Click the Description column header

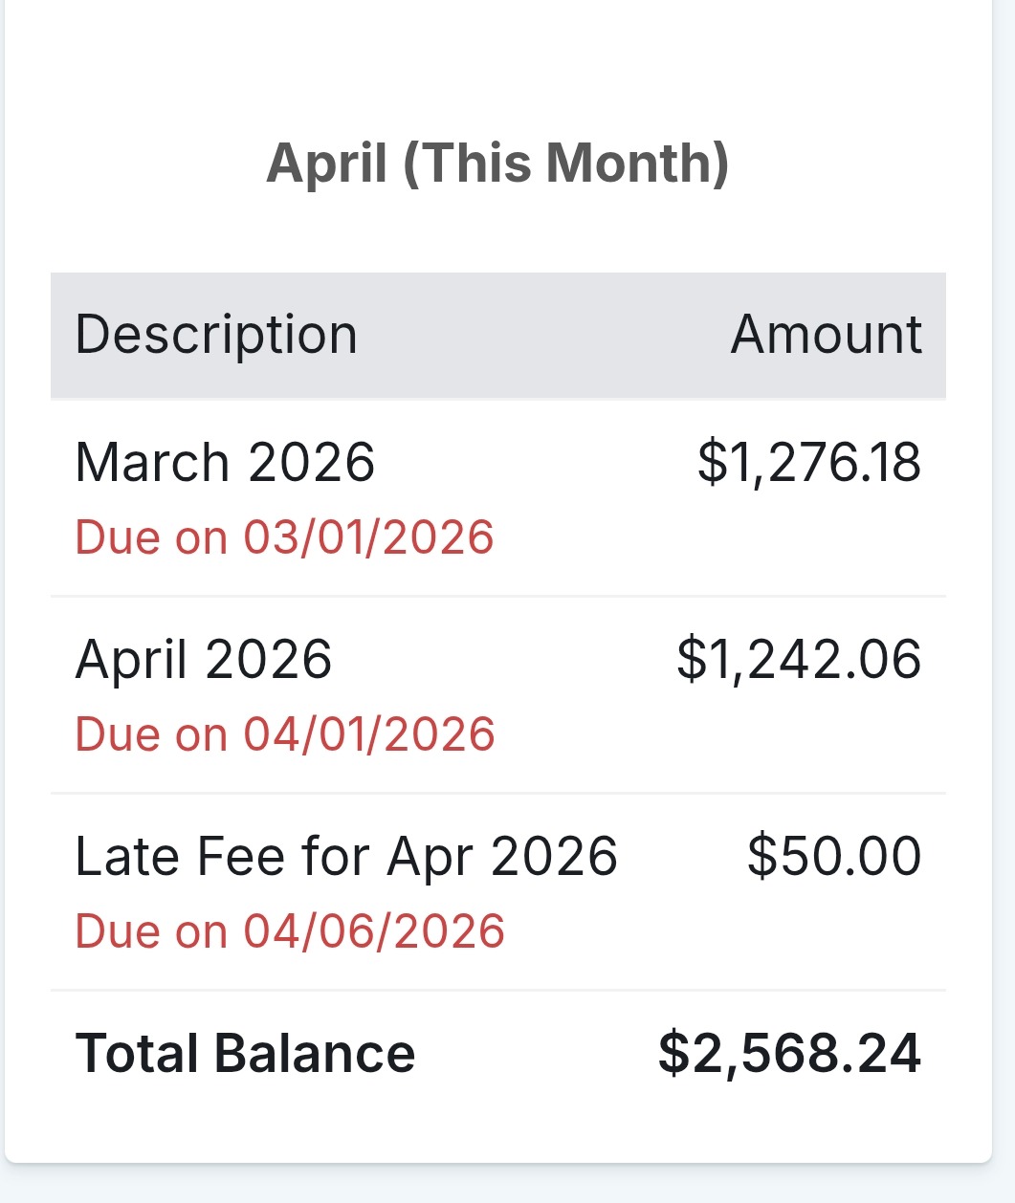pyautogui.click(x=216, y=335)
